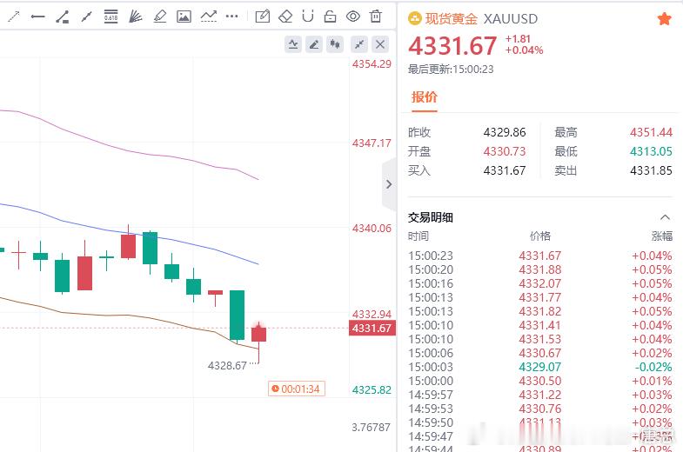The width and height of the screenshot is (683, 452).
Task: Select the fan lines drawing tool
Action: coord(136,17)
